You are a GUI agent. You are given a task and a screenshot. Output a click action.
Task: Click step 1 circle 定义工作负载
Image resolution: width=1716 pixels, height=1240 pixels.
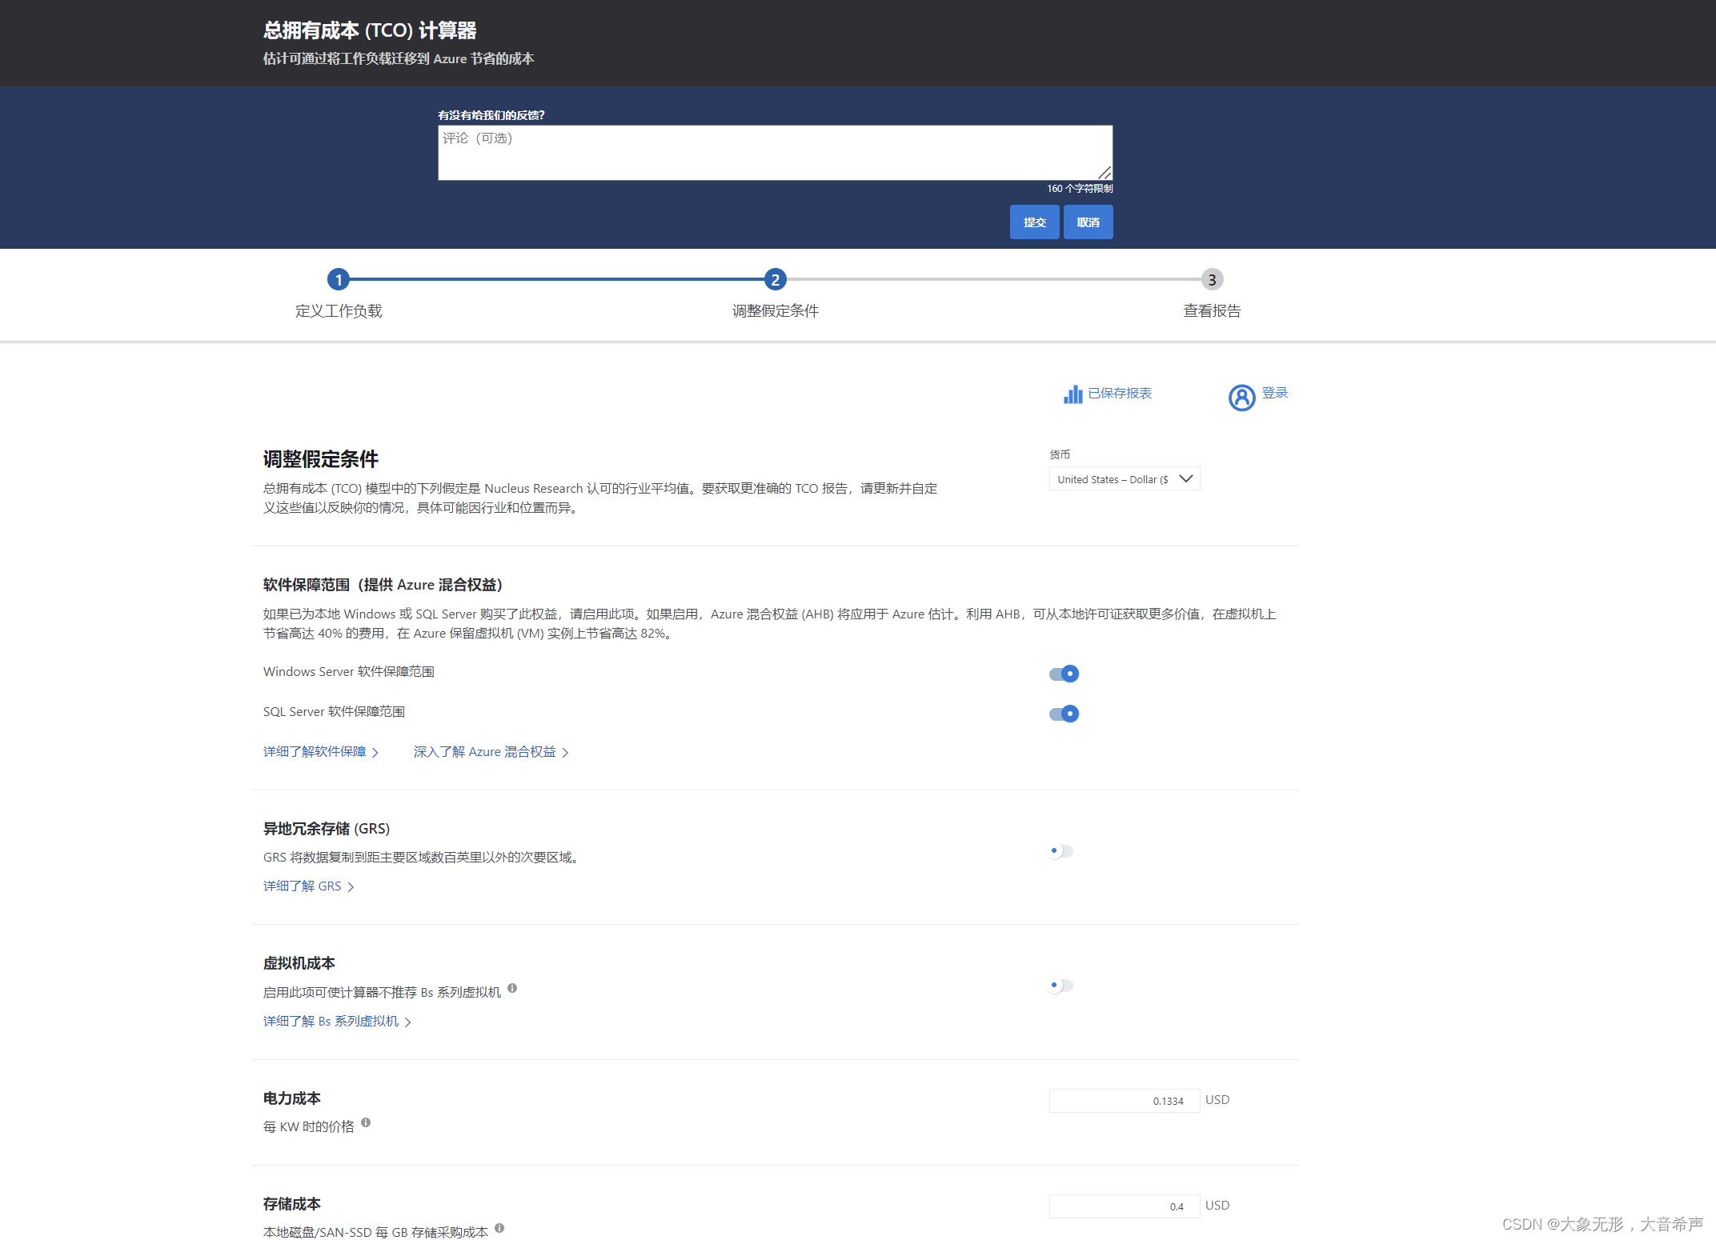tap(339, 280)
